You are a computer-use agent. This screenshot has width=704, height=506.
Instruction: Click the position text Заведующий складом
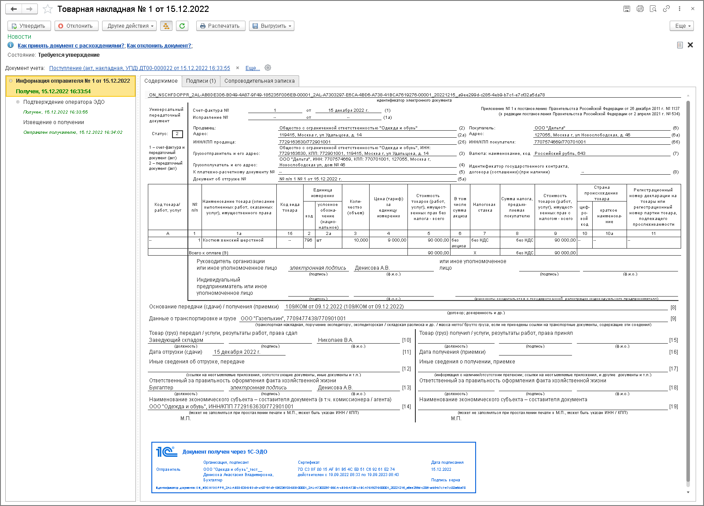(176, 340)
